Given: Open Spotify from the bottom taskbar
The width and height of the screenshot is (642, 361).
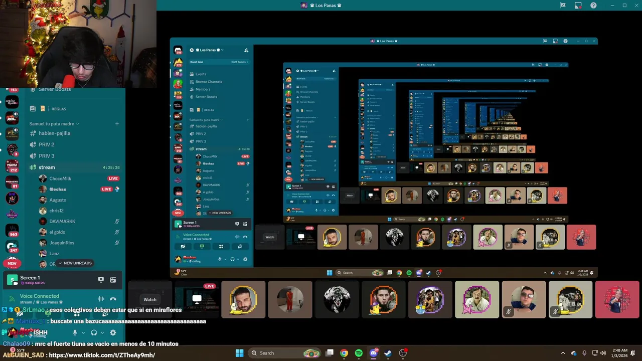Looking at the screenshot, I should pyautogui.click(x=359, y=353).
